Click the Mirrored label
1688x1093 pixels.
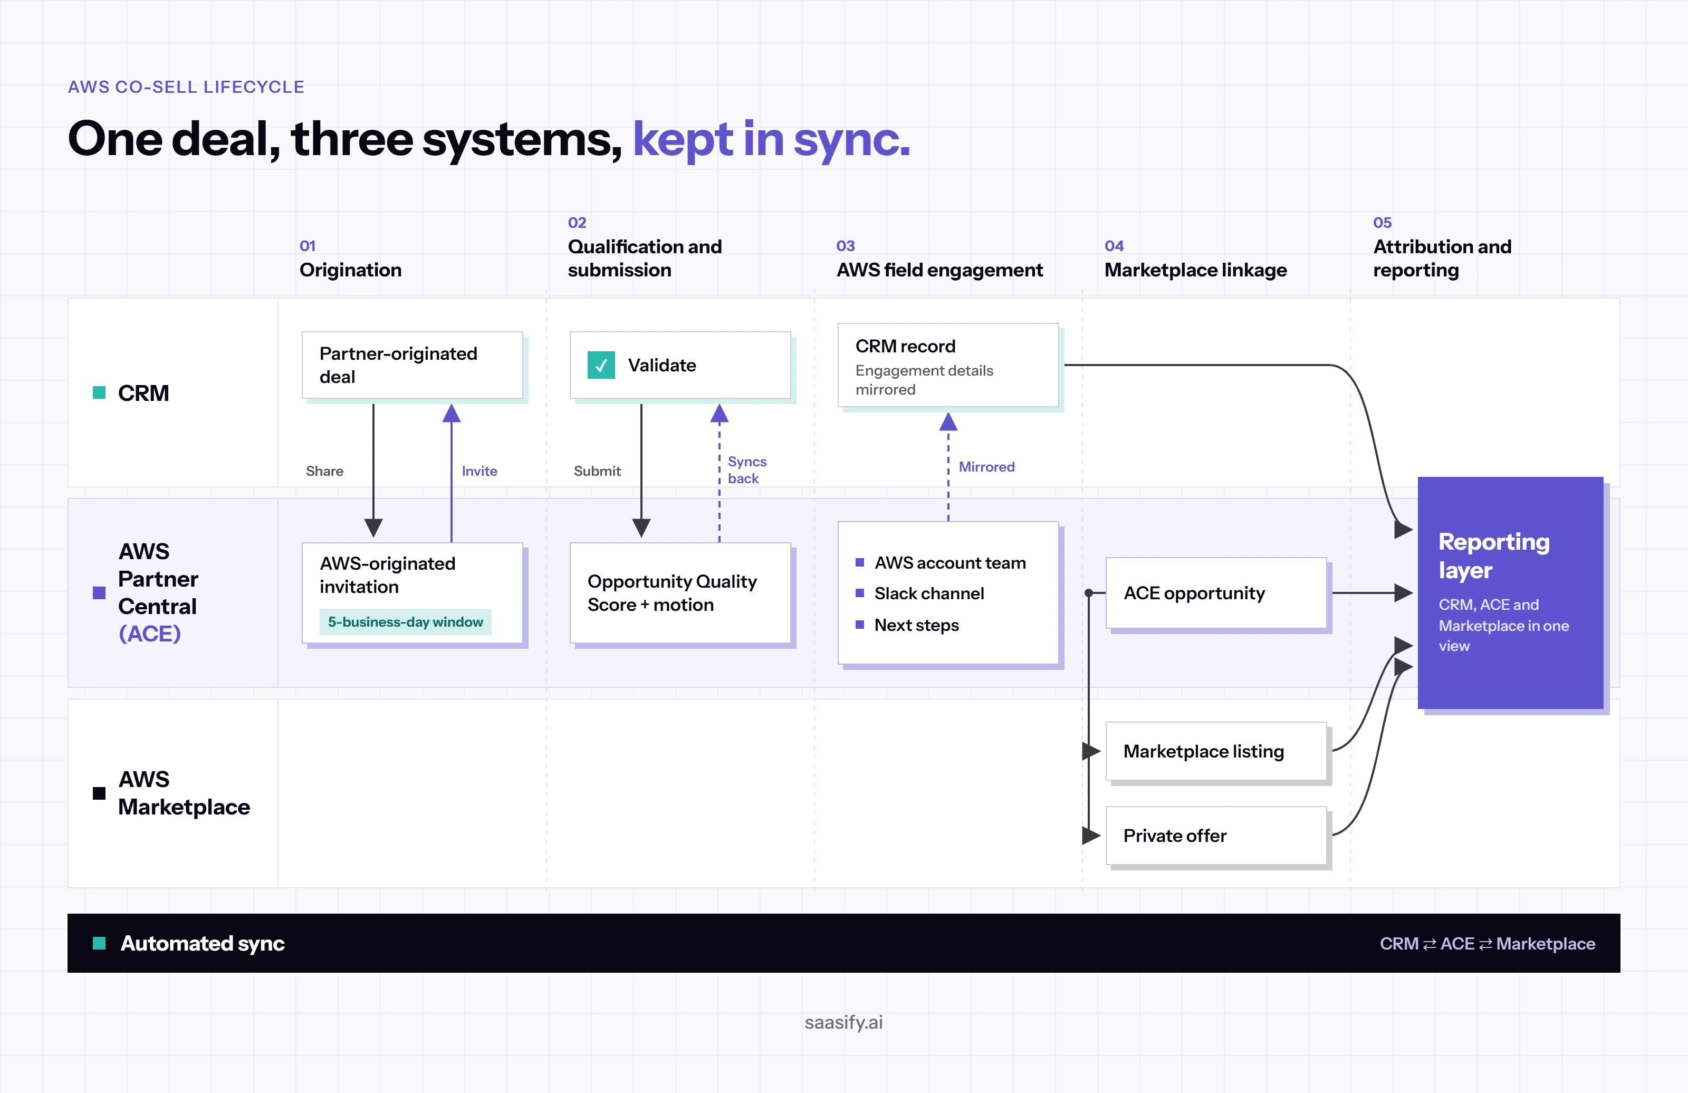pos(986,467)
